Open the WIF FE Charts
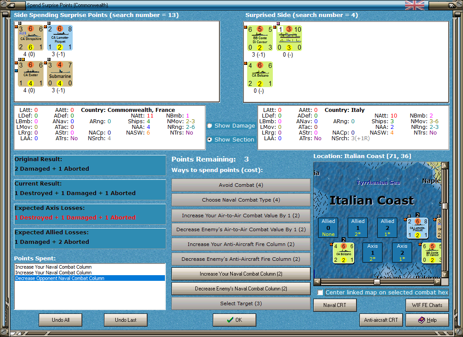463x337 pixels. pos(427,305)
